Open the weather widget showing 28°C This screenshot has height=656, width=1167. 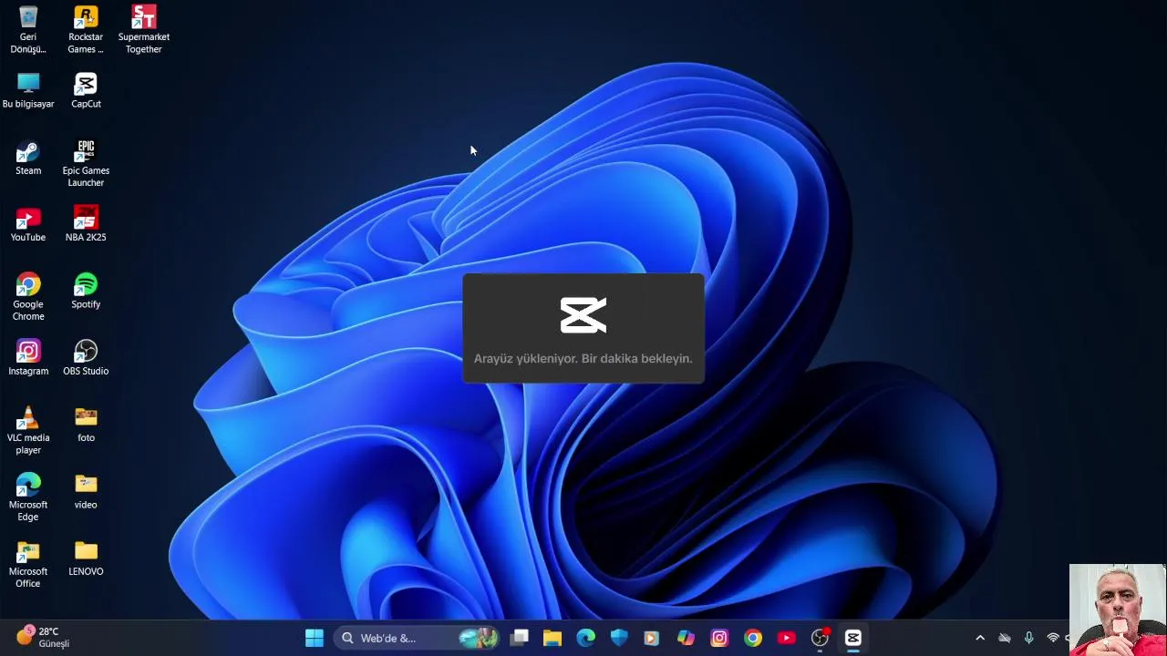coord(43,637)
